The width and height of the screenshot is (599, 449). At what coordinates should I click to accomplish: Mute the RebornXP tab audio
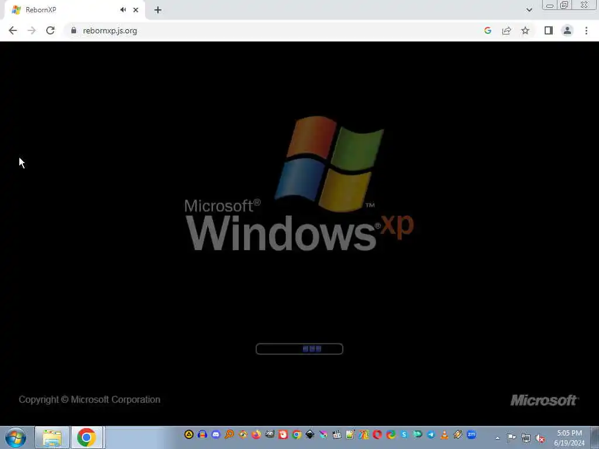click(123, 10)
